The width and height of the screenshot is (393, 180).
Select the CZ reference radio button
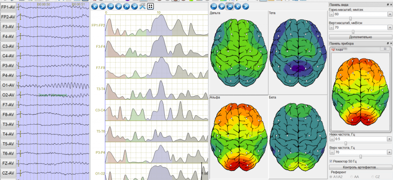pyautogui.click(x=374, y=177)
